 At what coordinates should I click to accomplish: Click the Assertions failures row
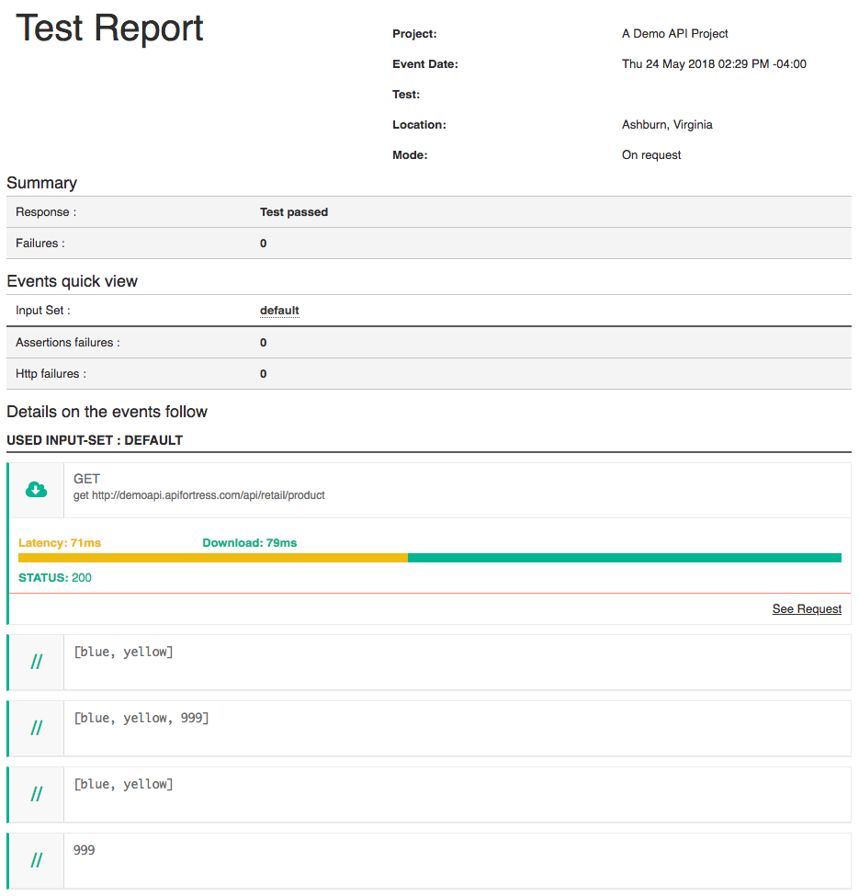[x=428, y=343]
